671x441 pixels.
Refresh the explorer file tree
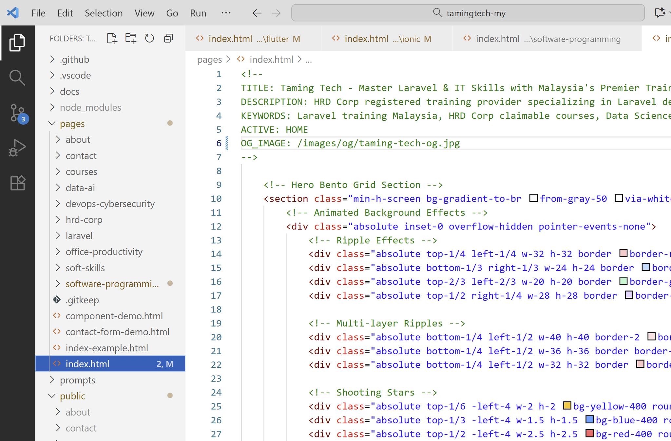pyautogui.click(x=149, y=38)
